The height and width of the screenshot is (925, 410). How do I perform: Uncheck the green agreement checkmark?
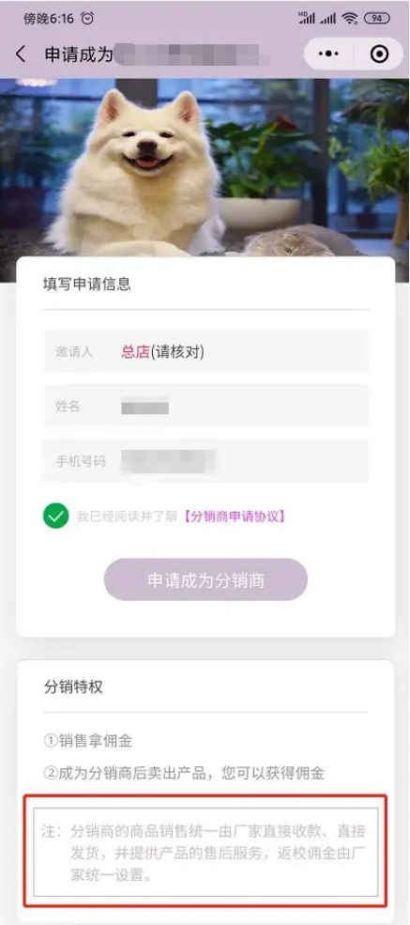[x=56, y=516]
